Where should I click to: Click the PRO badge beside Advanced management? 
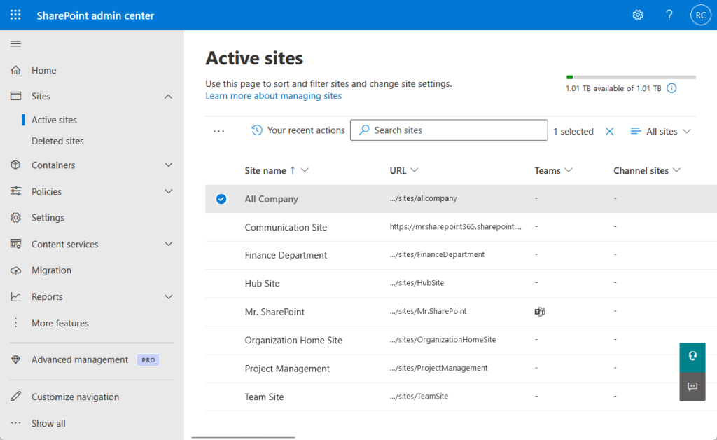pyautogui.click(x=148, y=360)
